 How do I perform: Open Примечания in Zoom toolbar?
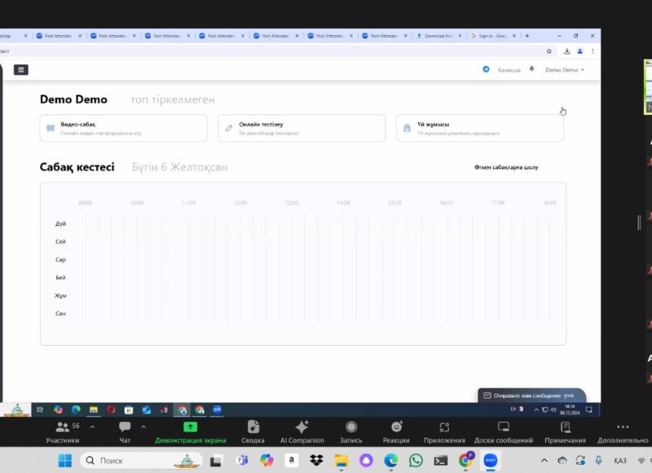tap(565, 431)
